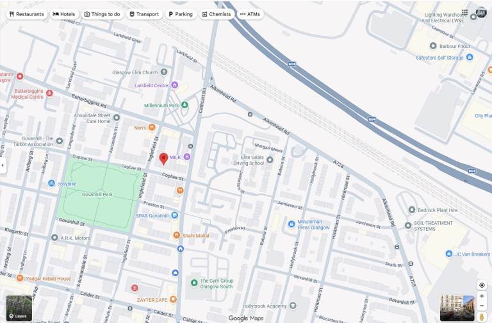Filter map by Restaurants
The width and height of the screenshot is (492, 323).
tap(27, 14)
